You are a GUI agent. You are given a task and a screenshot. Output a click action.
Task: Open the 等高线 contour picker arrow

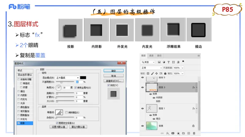[62, 112]
